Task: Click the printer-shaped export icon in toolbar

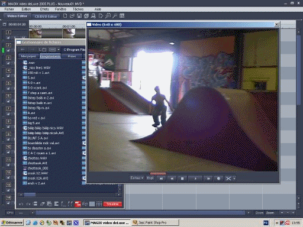Action: click(94, 16)
